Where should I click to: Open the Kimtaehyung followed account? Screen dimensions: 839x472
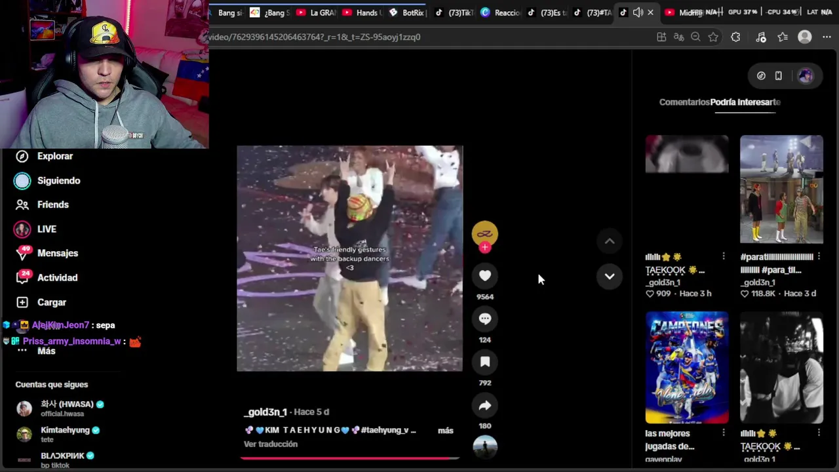(59, 434)
